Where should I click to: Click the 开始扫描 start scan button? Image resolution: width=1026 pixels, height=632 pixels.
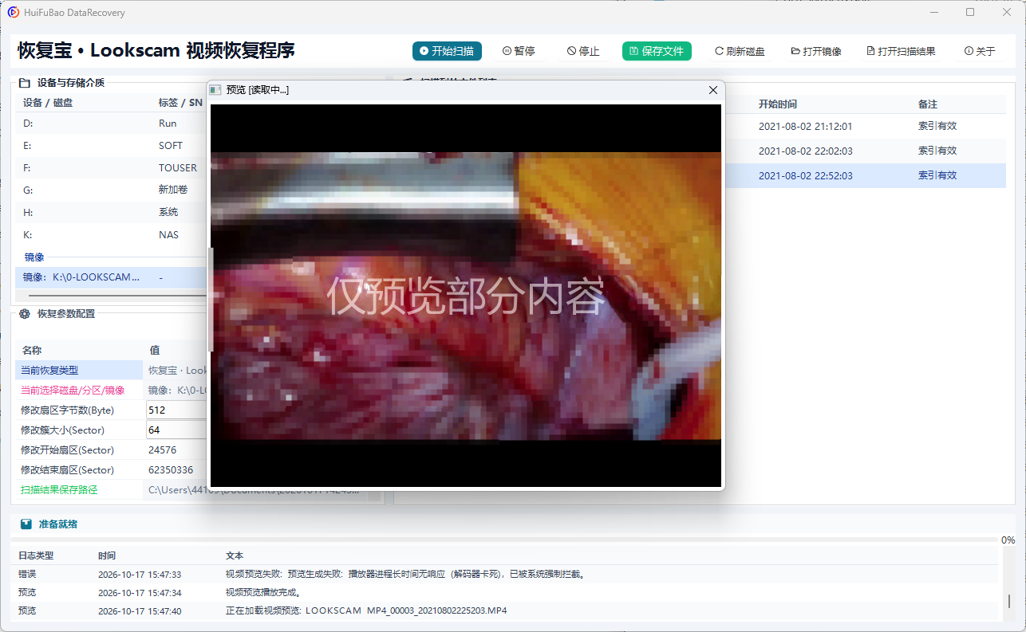(447, 51)
